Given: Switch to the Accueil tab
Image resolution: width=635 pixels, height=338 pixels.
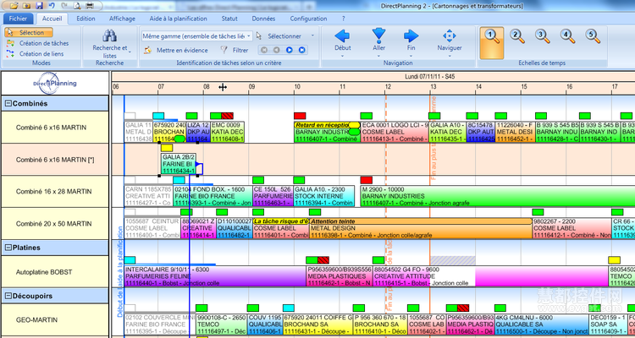Looking at the screenshot, I should click(52, 19).
